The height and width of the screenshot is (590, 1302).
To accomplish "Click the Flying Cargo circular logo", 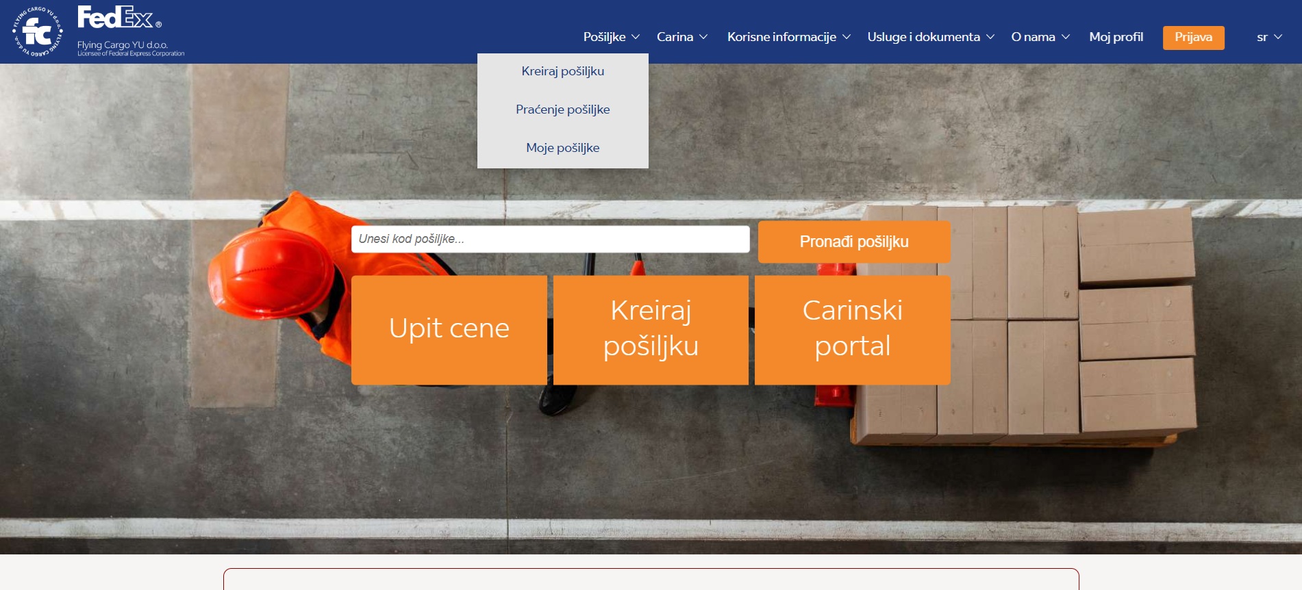I will (38, 31).
